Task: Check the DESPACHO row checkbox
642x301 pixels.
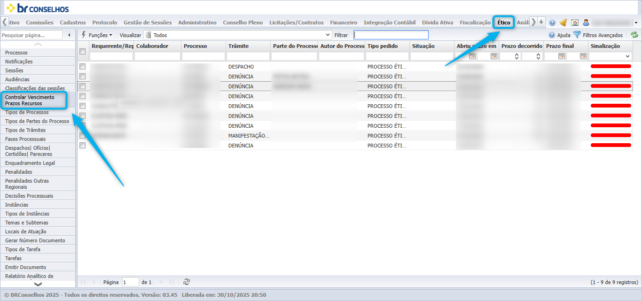Action: coord(82,67)
